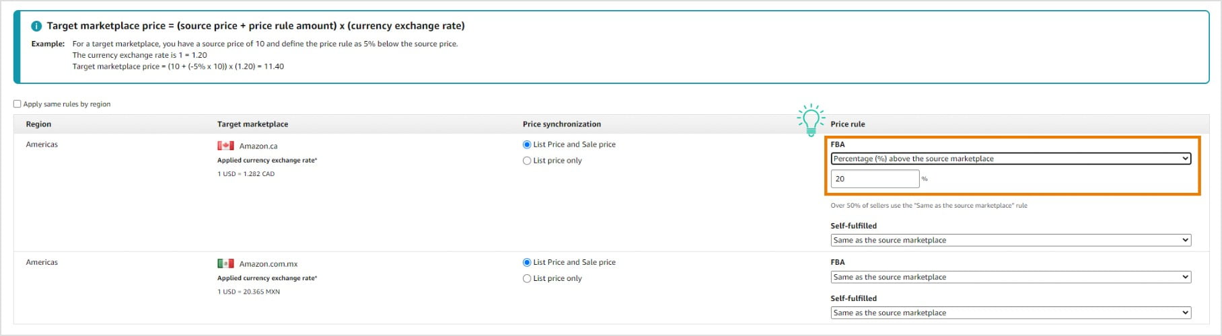Viewport: 1222px width, 336px height.
Task: Select List price only for Amazon.com.mx
Action: tap(527, 278)
